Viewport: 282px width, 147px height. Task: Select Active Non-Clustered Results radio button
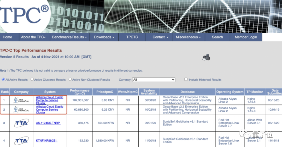[70, 79]
